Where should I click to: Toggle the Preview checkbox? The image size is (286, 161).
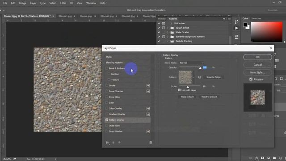click(x=251, y=79)
